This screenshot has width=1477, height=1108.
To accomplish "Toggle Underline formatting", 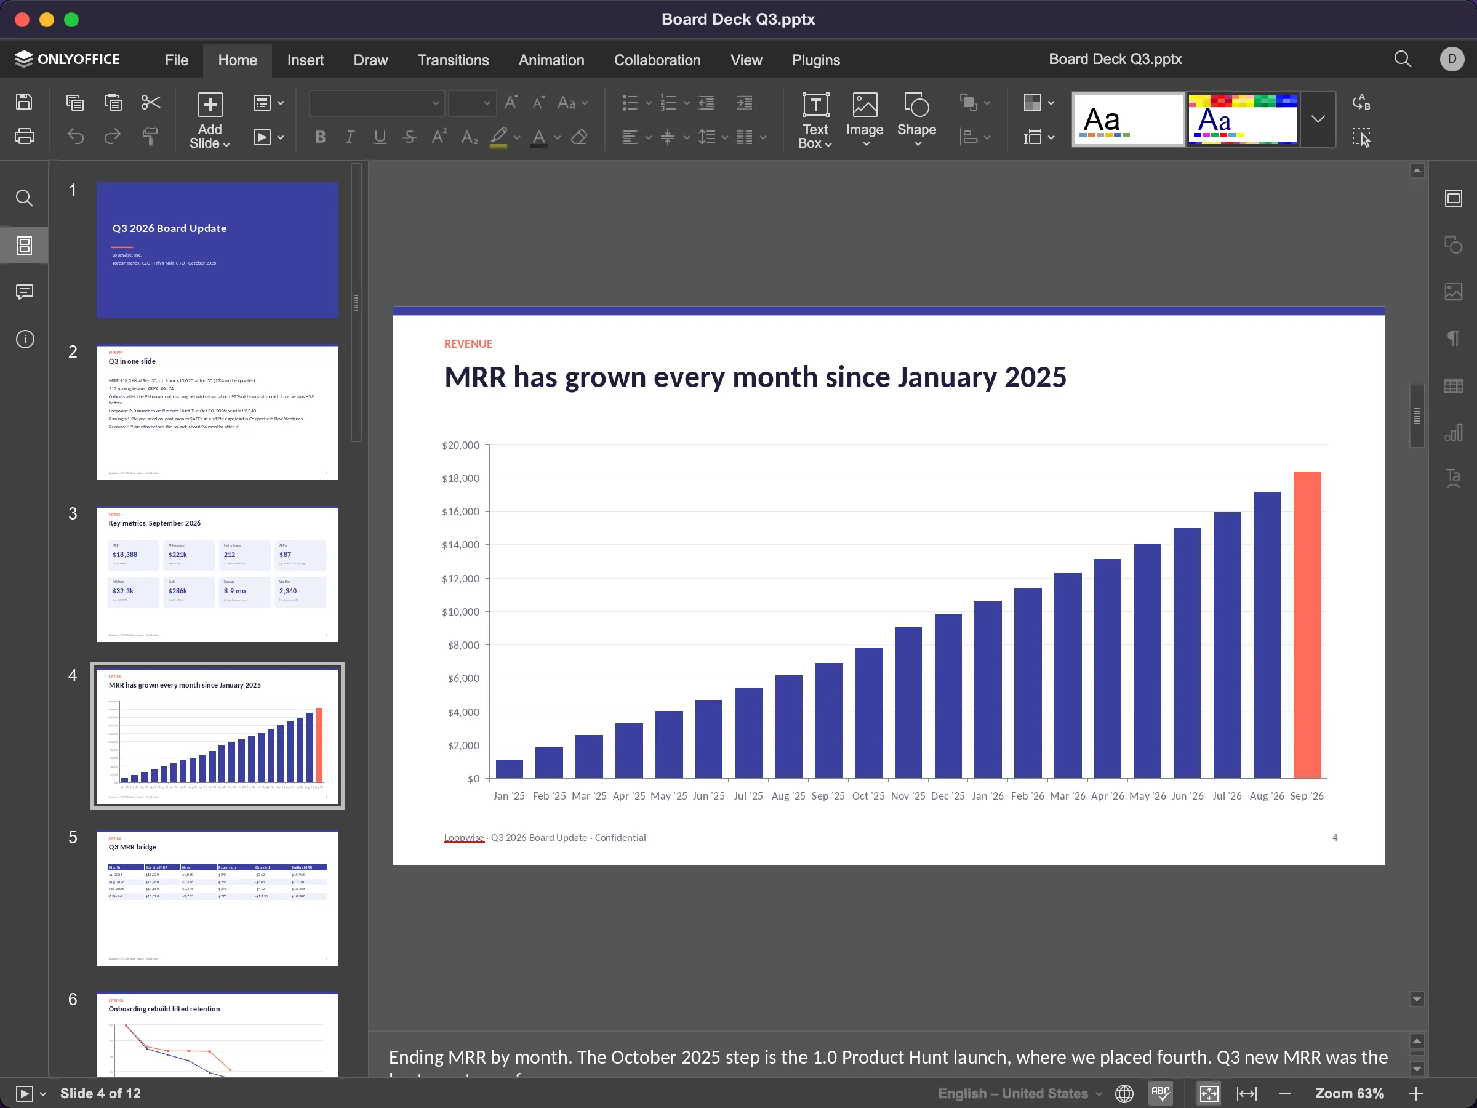I will tap(380, 137).
